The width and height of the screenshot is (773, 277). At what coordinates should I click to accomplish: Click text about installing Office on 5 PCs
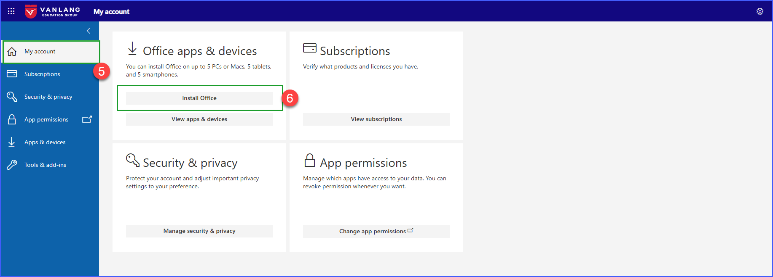click(199, 71)
